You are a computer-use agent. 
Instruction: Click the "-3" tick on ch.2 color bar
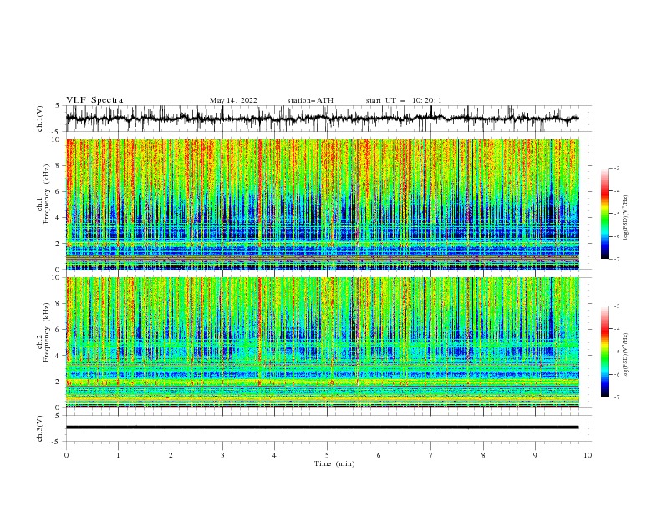tap(616, 306)
